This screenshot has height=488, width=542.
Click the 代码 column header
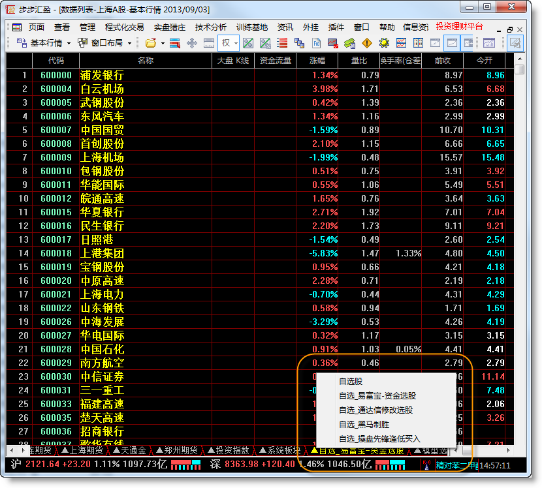pos(56,61)
